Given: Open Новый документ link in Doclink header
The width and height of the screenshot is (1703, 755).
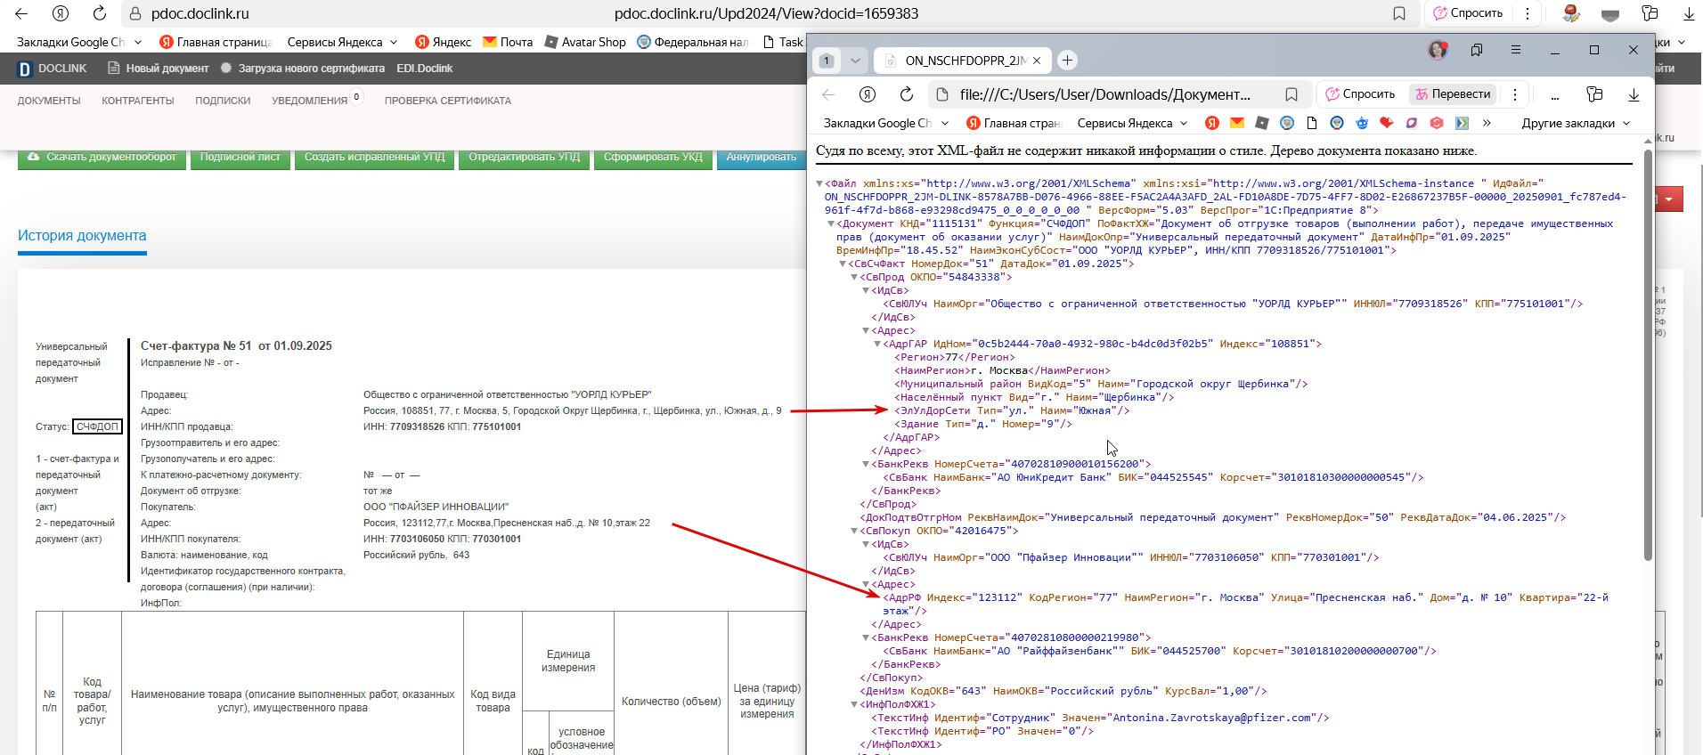Looking at the screenshot, I should click(x=159, y=69).
